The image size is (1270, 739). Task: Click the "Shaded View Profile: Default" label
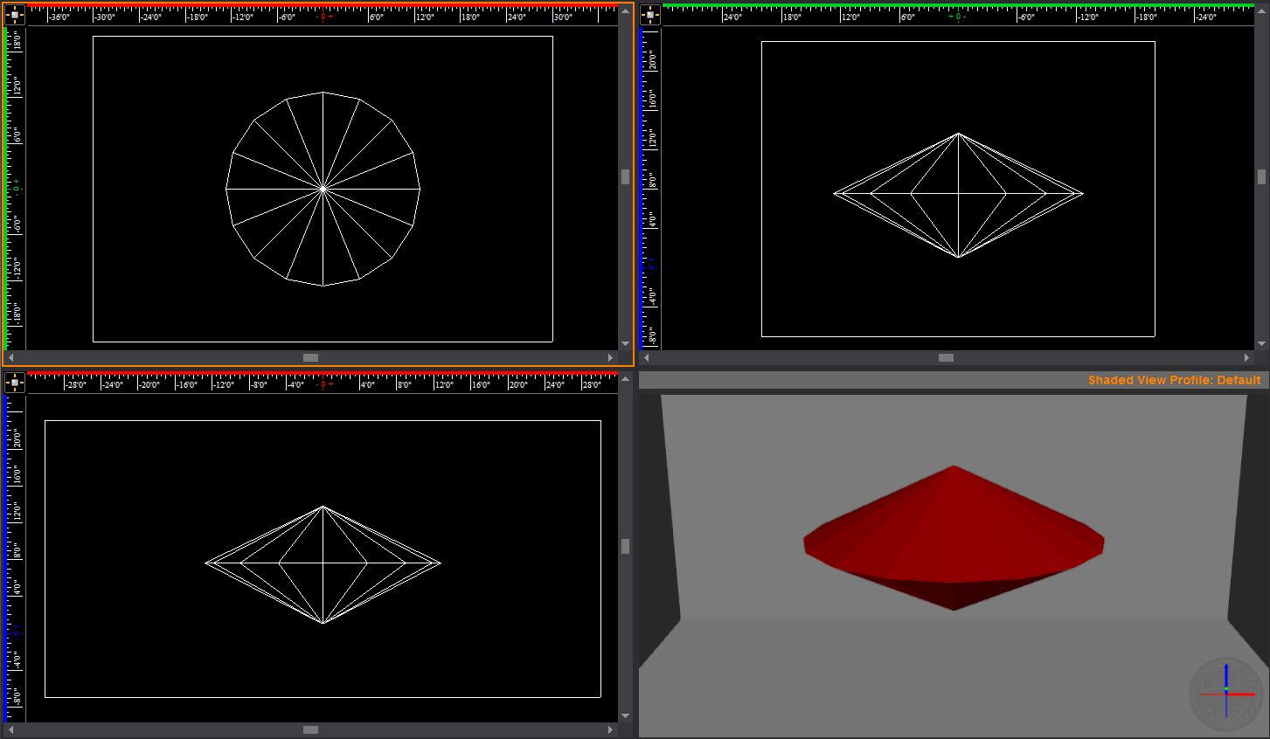point(1174,380)
